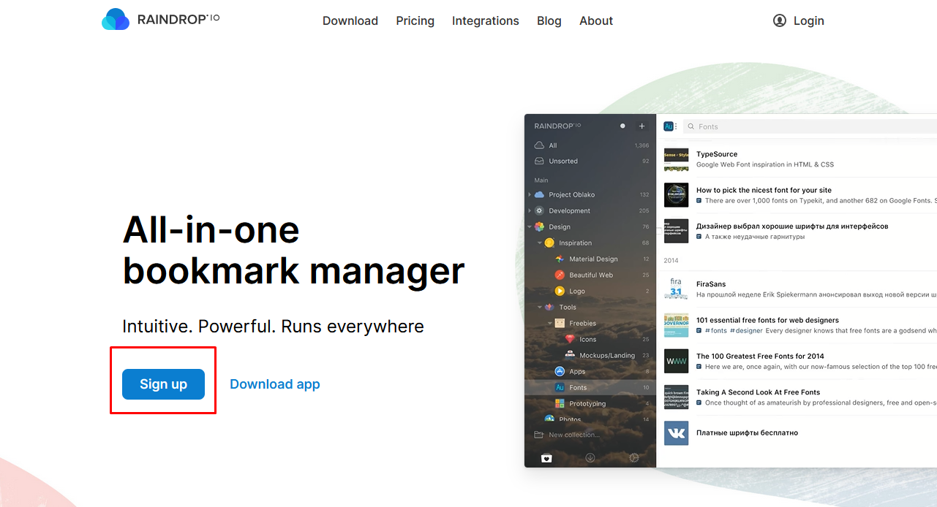Open 'The 100 Greatest Free Fonts for 2014'
This screenshot has height=507, width=937.
tap(760, 356)
